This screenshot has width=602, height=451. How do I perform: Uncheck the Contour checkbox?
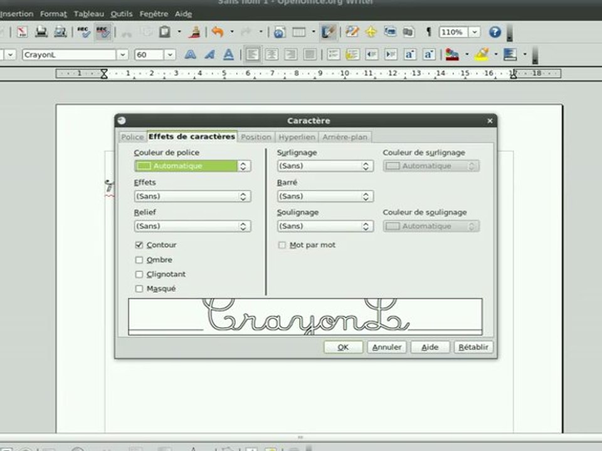(x=139, y=245)
